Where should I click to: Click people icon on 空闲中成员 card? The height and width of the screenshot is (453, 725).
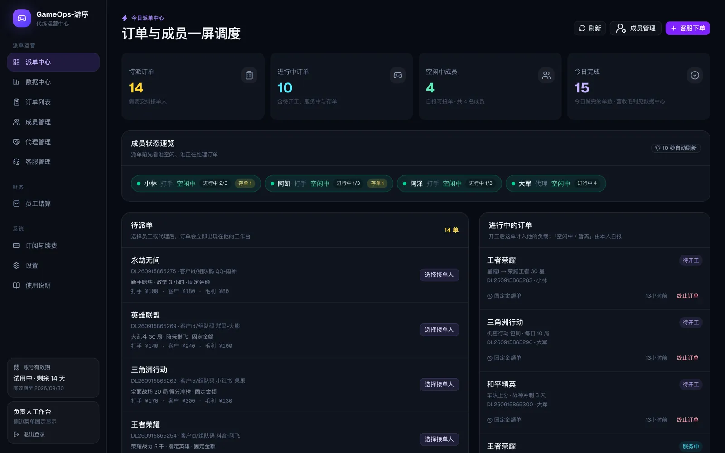click(x=546, y=75)
